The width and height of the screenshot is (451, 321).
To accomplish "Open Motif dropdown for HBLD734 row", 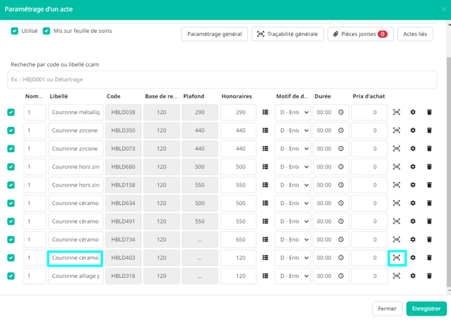I will 293,239.
